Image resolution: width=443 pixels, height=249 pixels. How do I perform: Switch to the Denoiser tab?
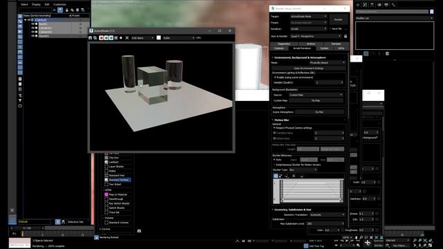336,44
